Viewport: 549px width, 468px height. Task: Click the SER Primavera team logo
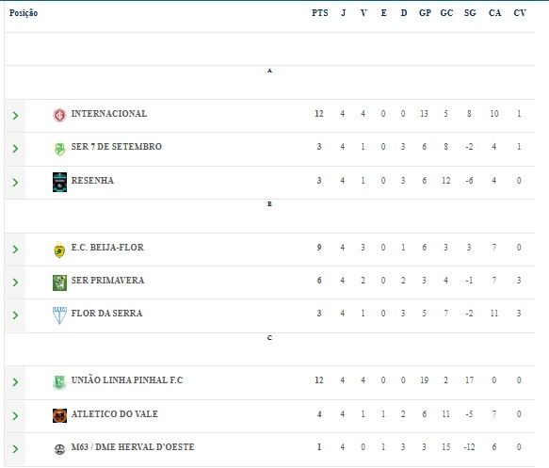point(59,282)
